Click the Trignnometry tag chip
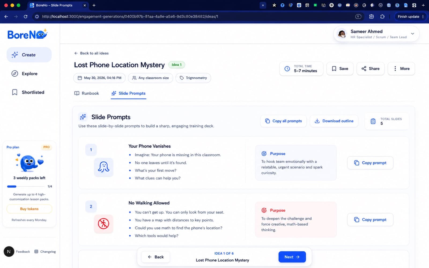429x268 pixels. (193, 78)
